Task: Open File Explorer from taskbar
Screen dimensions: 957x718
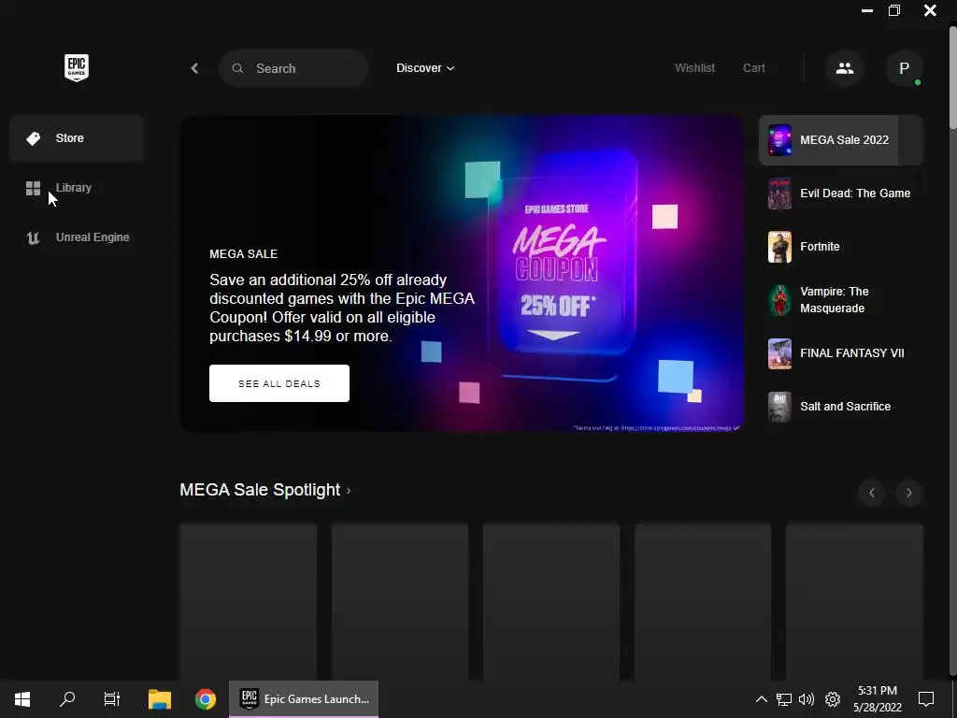Action: [x=160, y=699]
